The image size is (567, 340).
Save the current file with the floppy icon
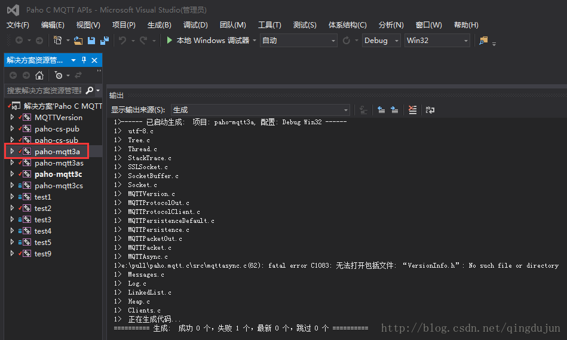pos(91,41)
